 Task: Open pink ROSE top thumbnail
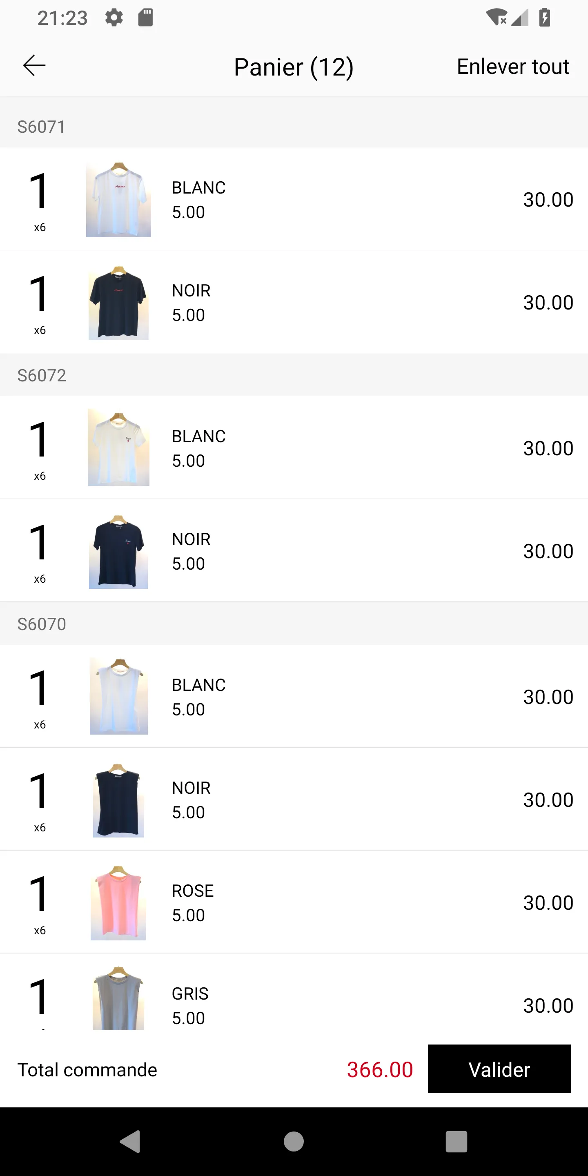click(118, 902)
